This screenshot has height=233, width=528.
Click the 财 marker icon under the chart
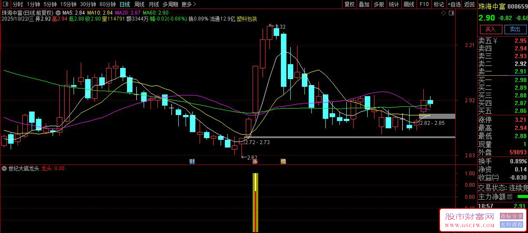[x=192, y=161]
